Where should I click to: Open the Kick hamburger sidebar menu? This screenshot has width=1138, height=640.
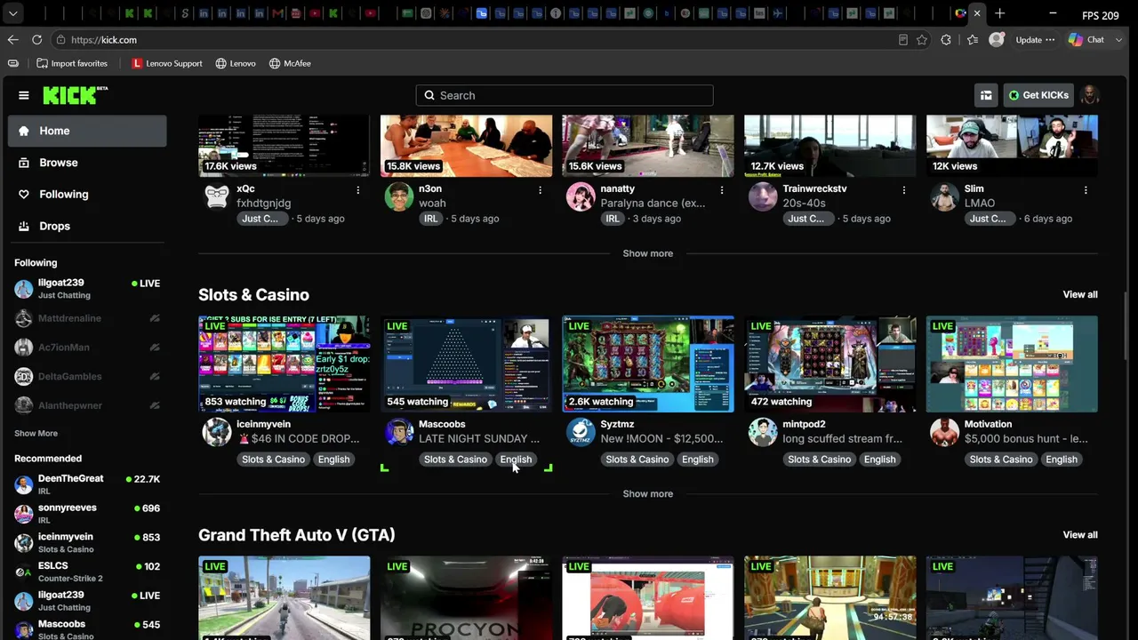pyautogui.click(x=24, y=95)
